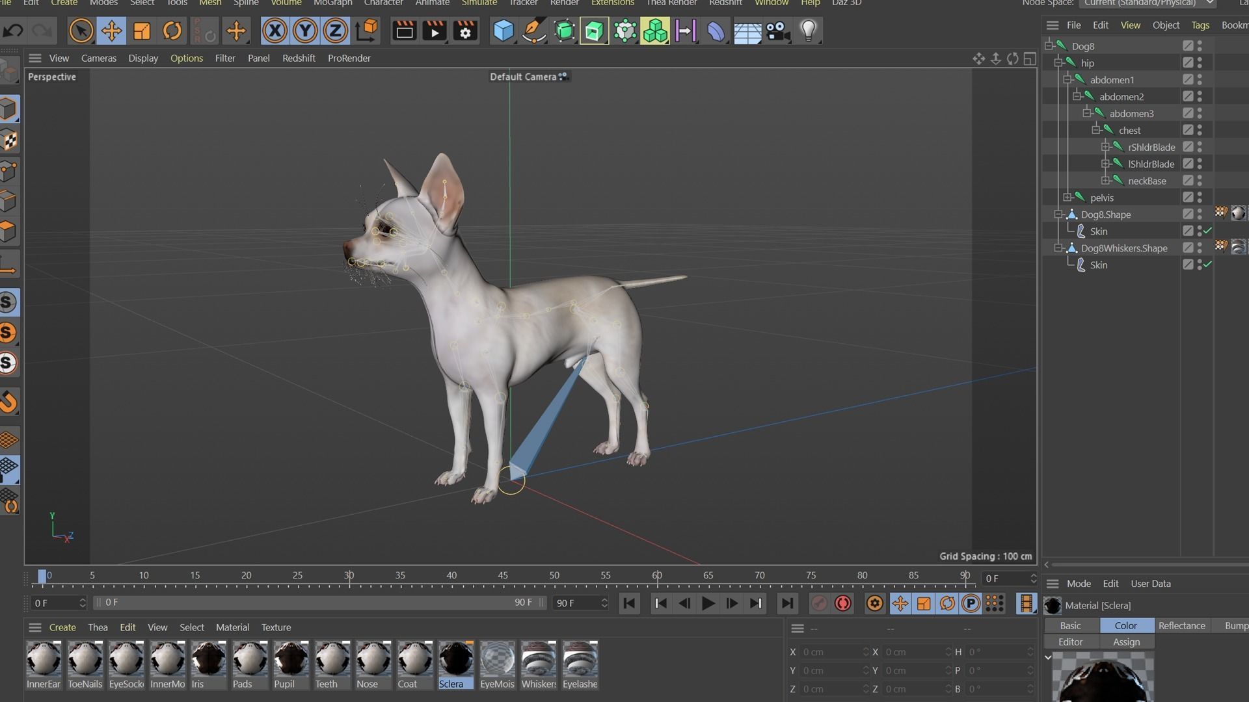Open the Simulate main menu
This screenshot has height=702, width=1249.
click(479, 3)
